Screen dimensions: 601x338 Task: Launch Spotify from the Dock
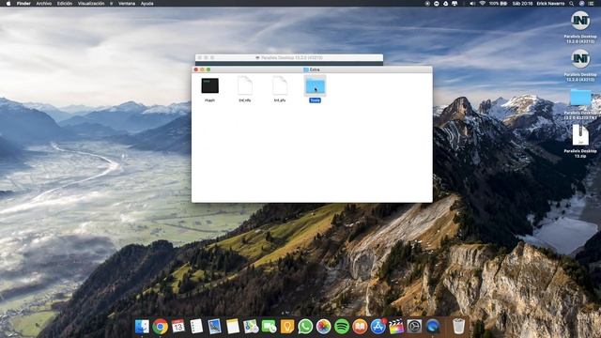click(x=342, y=327)
